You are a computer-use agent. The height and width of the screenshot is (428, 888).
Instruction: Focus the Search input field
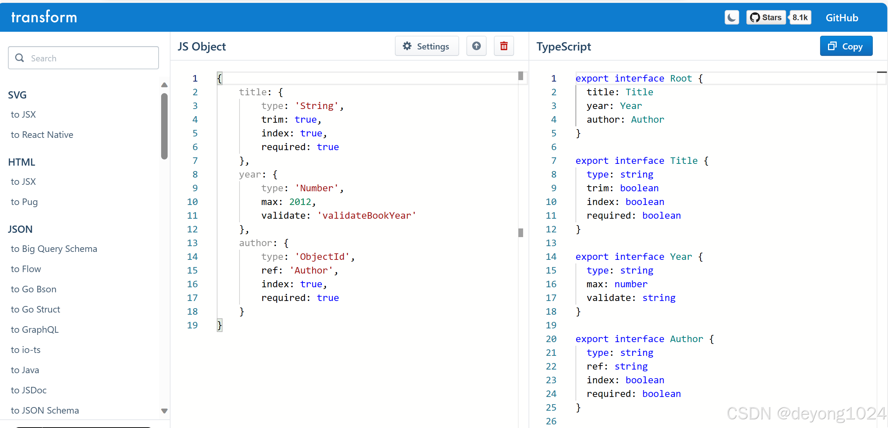[90, 58]
